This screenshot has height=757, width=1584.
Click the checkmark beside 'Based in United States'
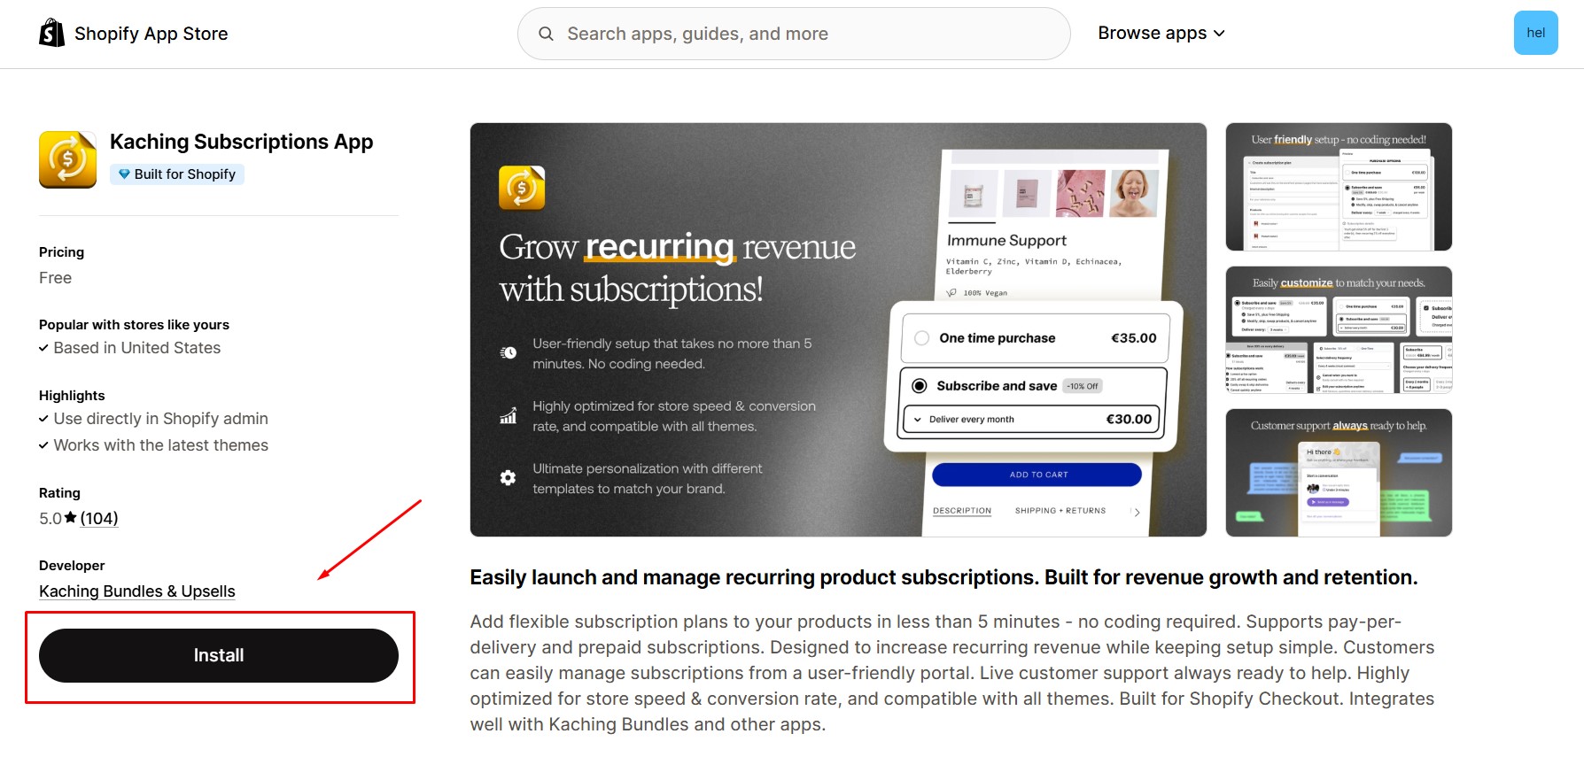(x=43, y=349)
